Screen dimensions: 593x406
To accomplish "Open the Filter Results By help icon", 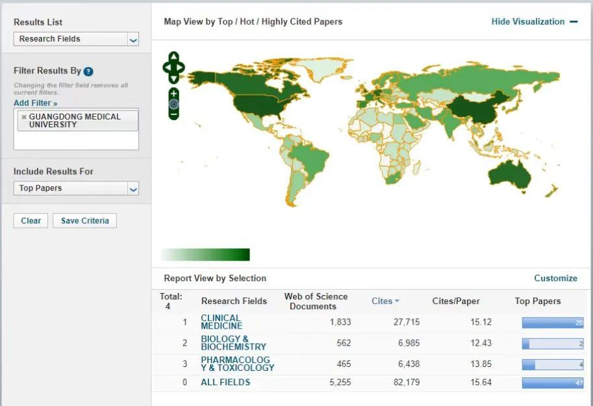I will 88,71.
